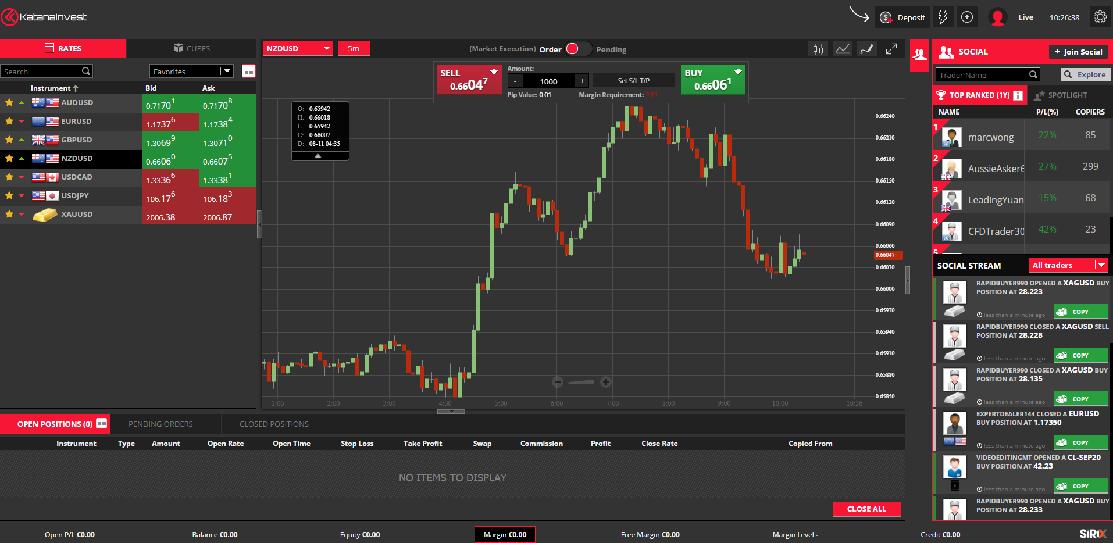1113x543 pixels.
Task: Click the Explore button
Action: point(1085,74)
